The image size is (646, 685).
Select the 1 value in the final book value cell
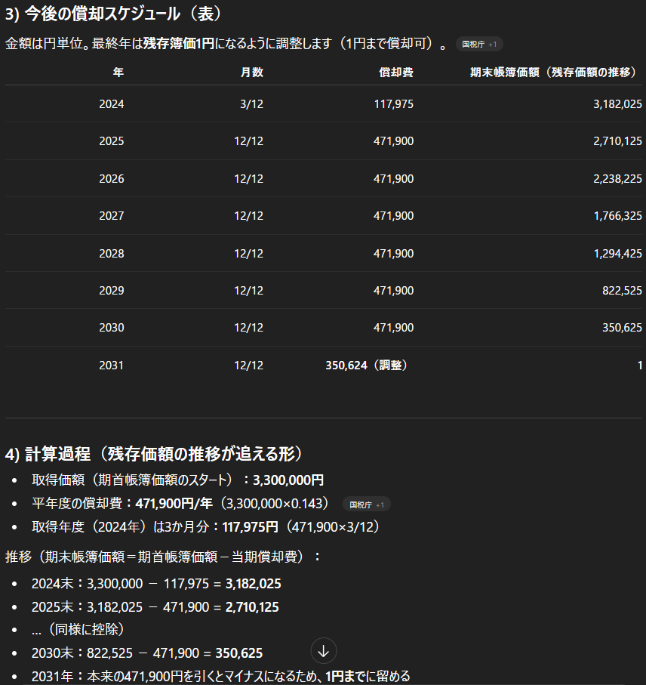click(x=639, y=365)
